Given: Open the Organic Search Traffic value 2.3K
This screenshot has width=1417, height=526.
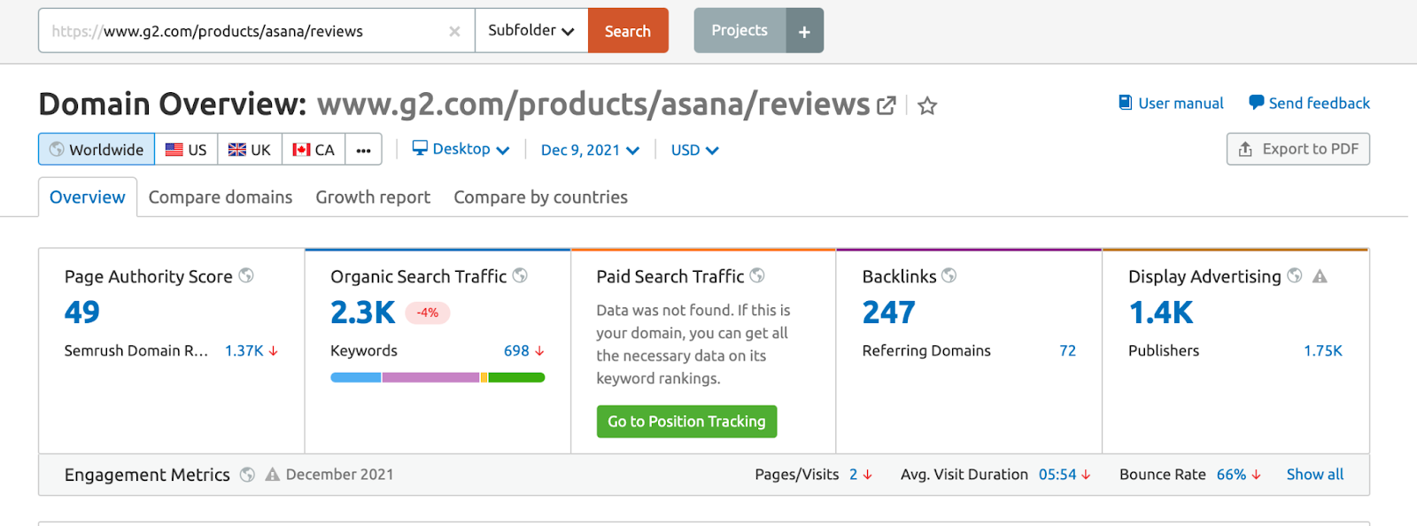Looking at the screenshot, I should click(x=363, y=312).
